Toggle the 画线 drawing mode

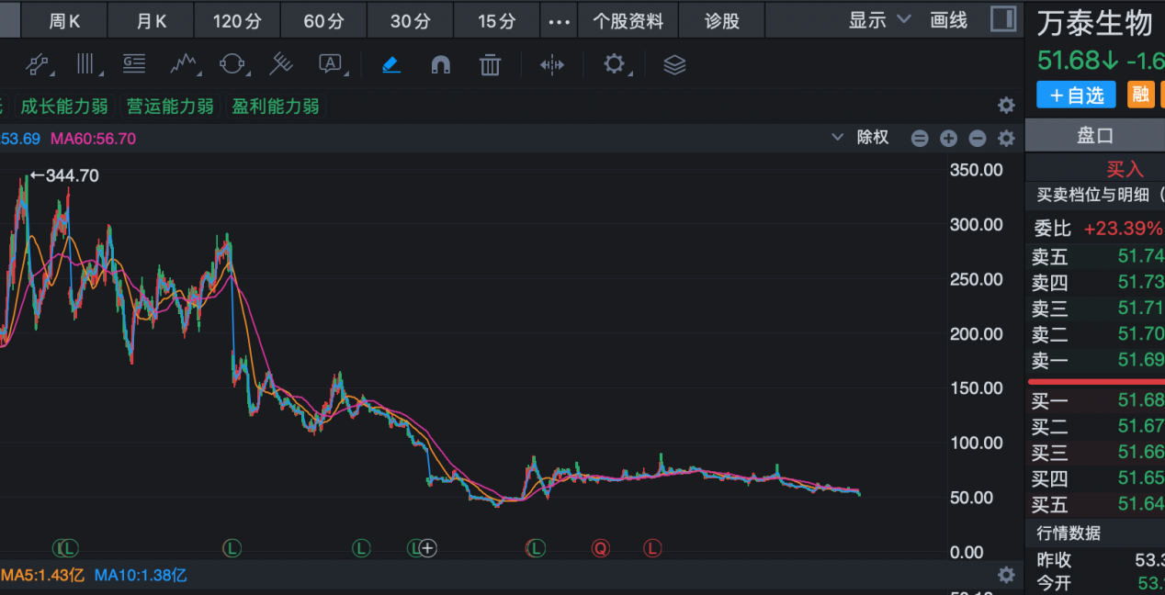point(949,20)
